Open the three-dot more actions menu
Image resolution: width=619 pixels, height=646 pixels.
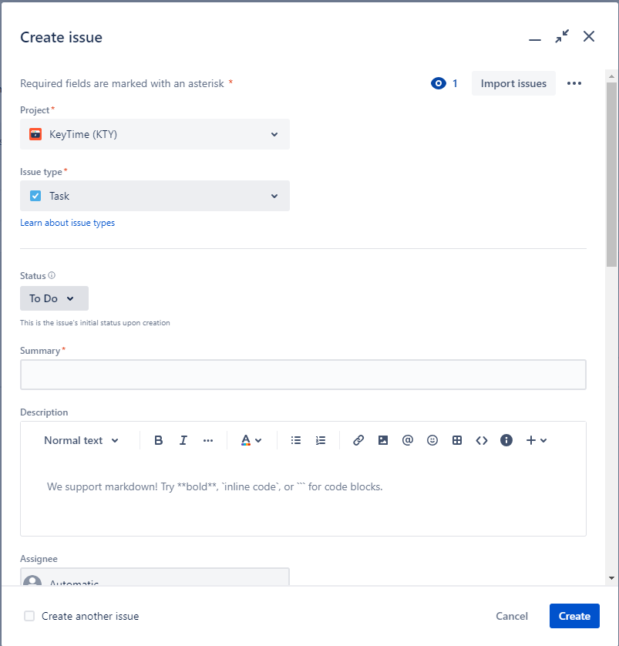point(574,83)
